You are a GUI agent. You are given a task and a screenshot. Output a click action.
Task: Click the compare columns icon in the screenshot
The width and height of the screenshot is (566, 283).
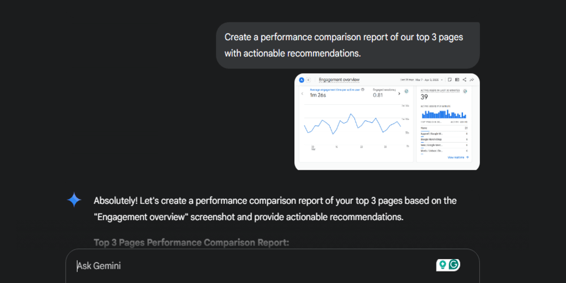pos(456,80)
